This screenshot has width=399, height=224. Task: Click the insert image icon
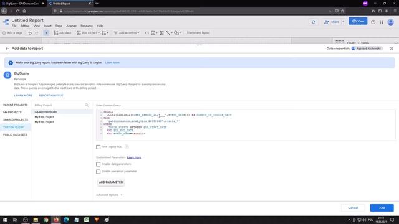pos(154,33)
